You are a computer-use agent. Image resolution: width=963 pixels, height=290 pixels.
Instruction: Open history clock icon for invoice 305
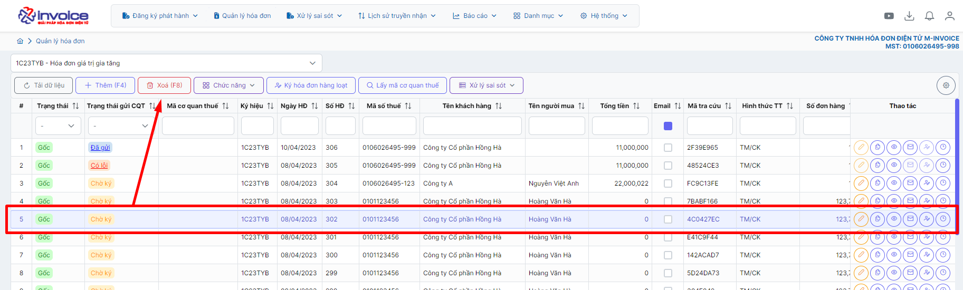click(x=943, y=166)
